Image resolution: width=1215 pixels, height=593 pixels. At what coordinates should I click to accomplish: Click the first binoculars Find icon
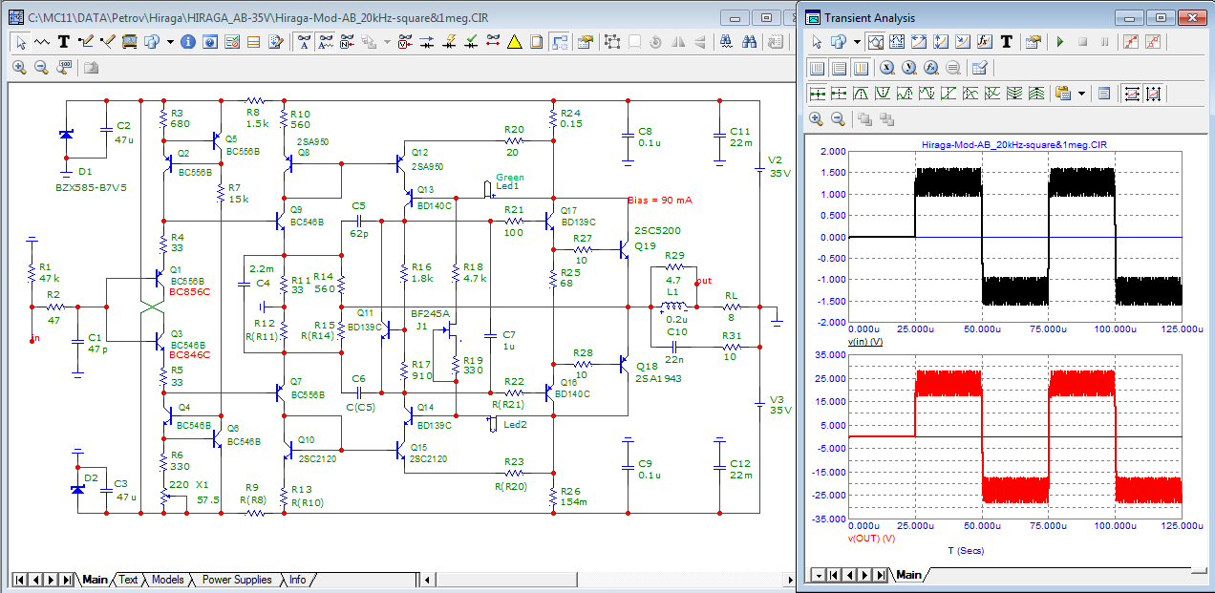[x=726, y=42]
